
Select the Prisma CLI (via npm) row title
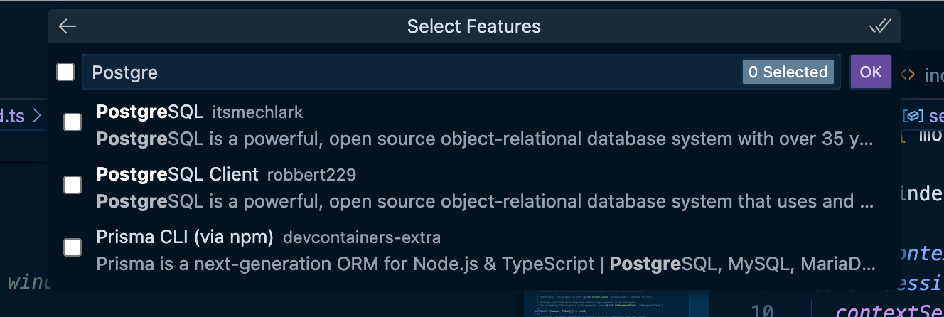186,237
